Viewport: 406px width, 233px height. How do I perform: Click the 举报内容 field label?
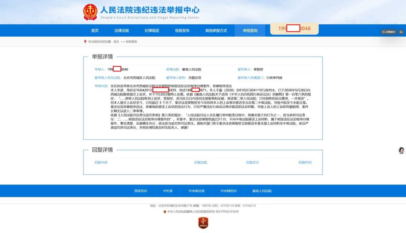pyautogui.click(x=102, y=86)
